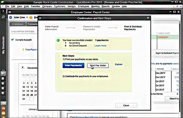Screen dimensions: 183x118
Task: Open the Process Payroll Forms link
Action: (x=87, y=117)
